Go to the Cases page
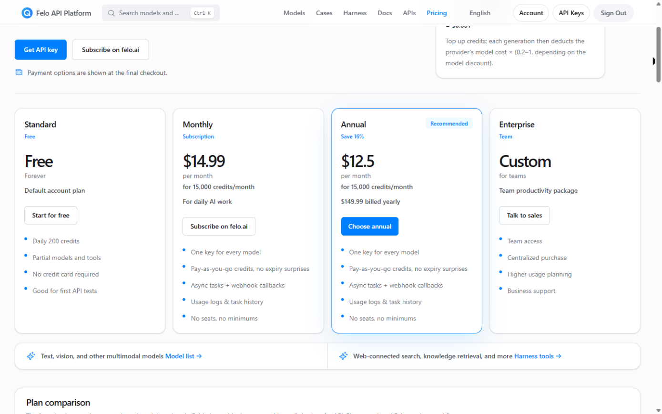Screen dimensions: 662x414 (324, 13)
